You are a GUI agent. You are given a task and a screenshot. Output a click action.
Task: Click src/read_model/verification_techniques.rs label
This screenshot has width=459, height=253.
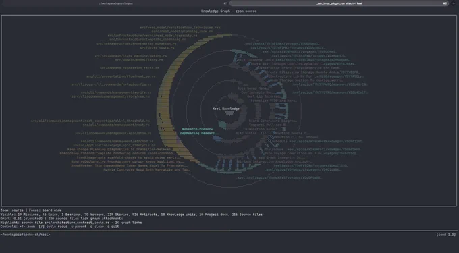[x=180, y=28]
